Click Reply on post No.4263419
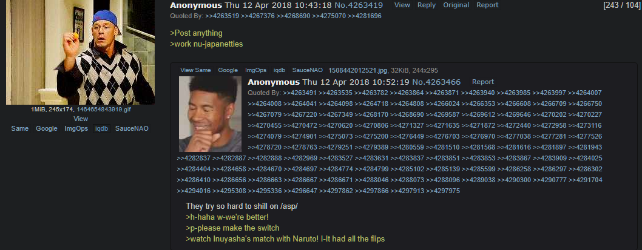The image size is (642, 250). tap(426, 5)
